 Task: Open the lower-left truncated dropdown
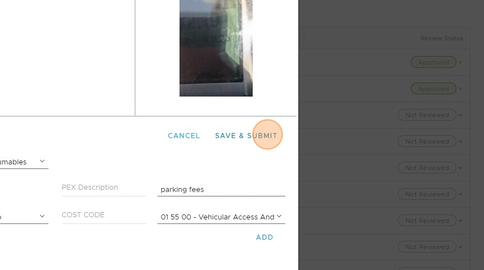24,217
